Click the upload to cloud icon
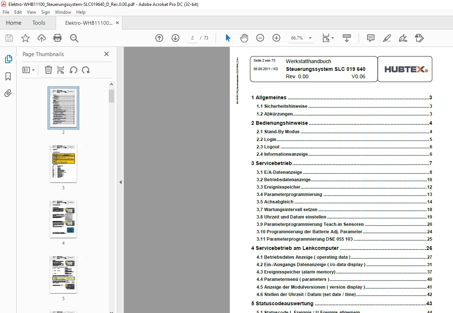Image resolution: width=453 pixels, height=313 pixels. click(42, 38)
